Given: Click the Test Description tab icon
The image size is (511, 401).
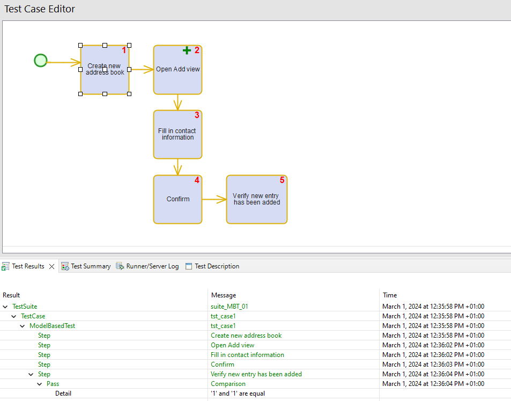Looking at the screenshot, I should pos(189,266).
